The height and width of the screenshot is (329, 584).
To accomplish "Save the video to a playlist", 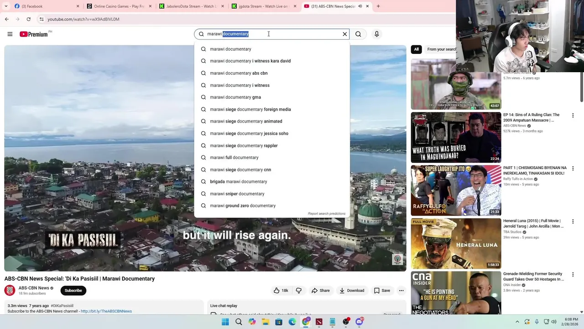I will (x=382, y=291).
